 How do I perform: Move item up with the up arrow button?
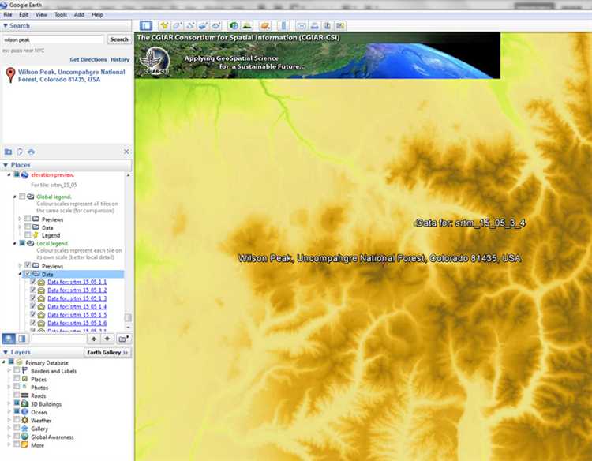tap(94, 339)
